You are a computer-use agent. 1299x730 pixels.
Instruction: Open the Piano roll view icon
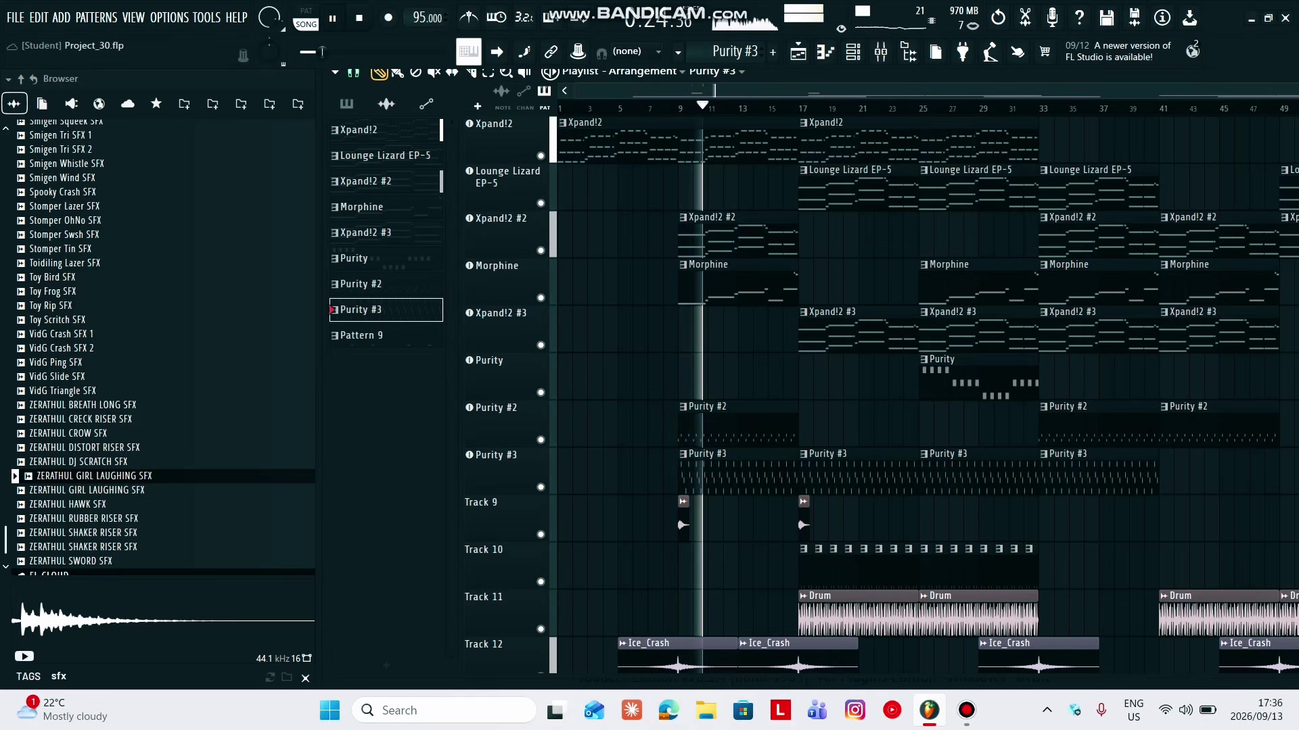click(825, 52)
